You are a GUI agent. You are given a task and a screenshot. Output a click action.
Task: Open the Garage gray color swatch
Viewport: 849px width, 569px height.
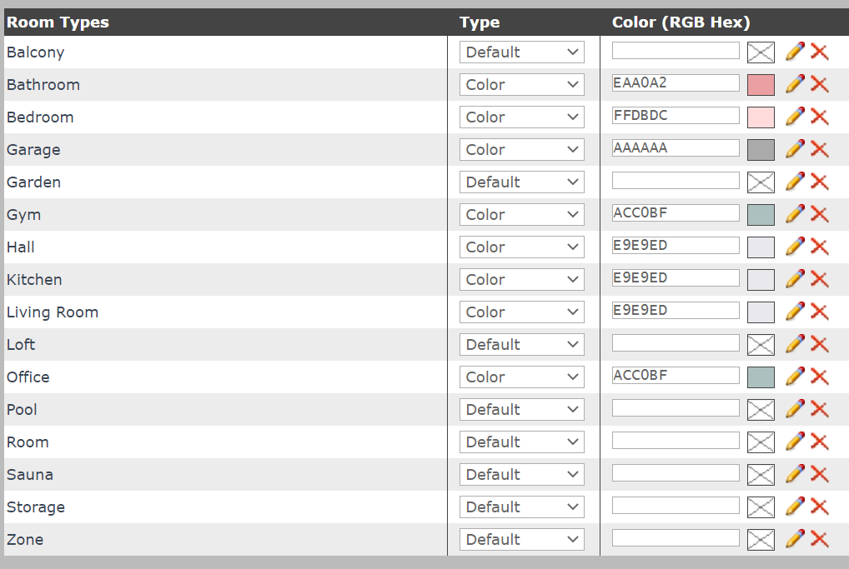coord(761,150)
